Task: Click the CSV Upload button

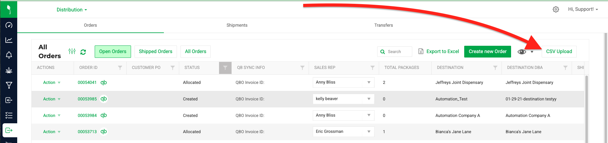Action: click(x=559, y=51)
